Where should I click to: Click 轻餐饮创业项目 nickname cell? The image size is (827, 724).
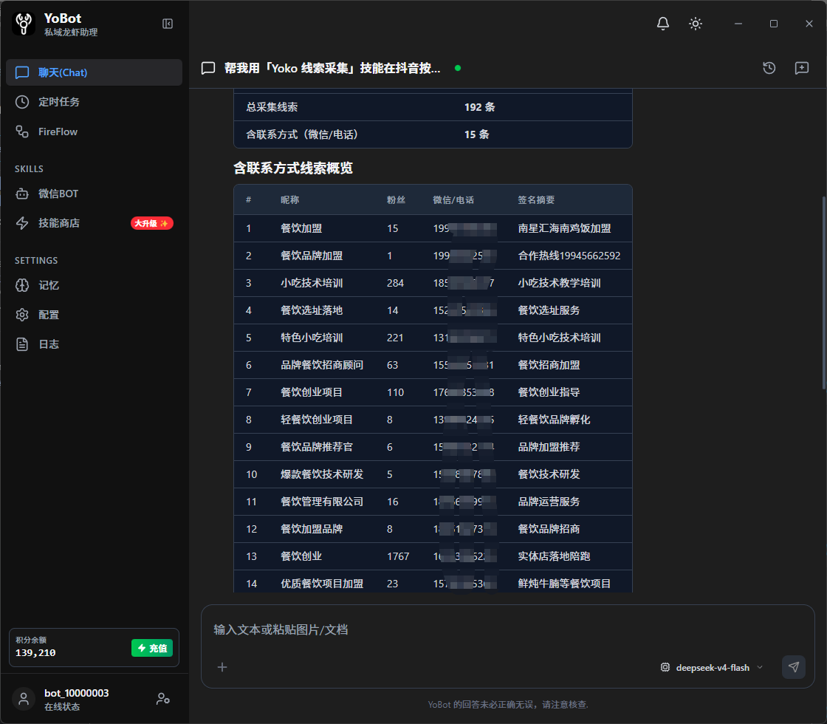(317, 420)
